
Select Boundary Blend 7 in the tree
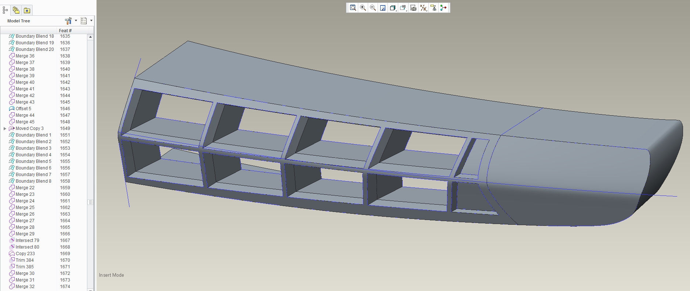(33, 175)
